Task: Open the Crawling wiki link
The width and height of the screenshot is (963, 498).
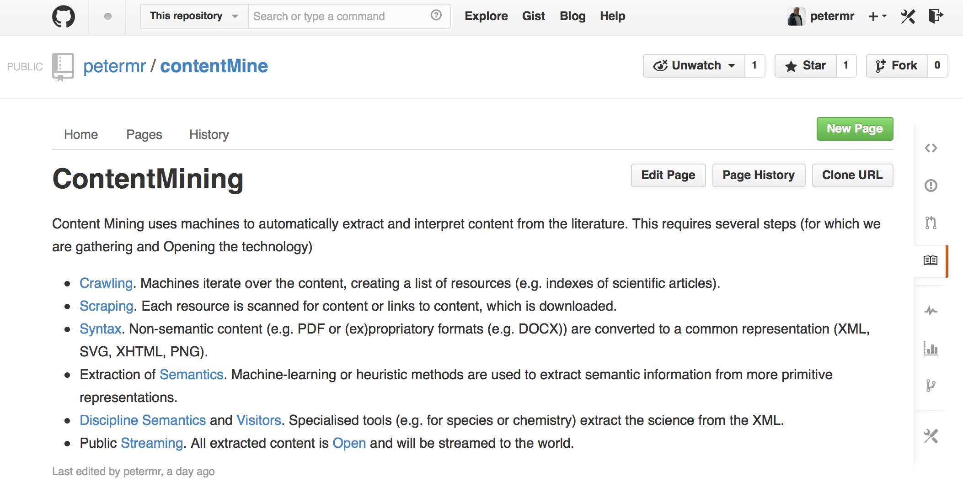Action: 106,283
